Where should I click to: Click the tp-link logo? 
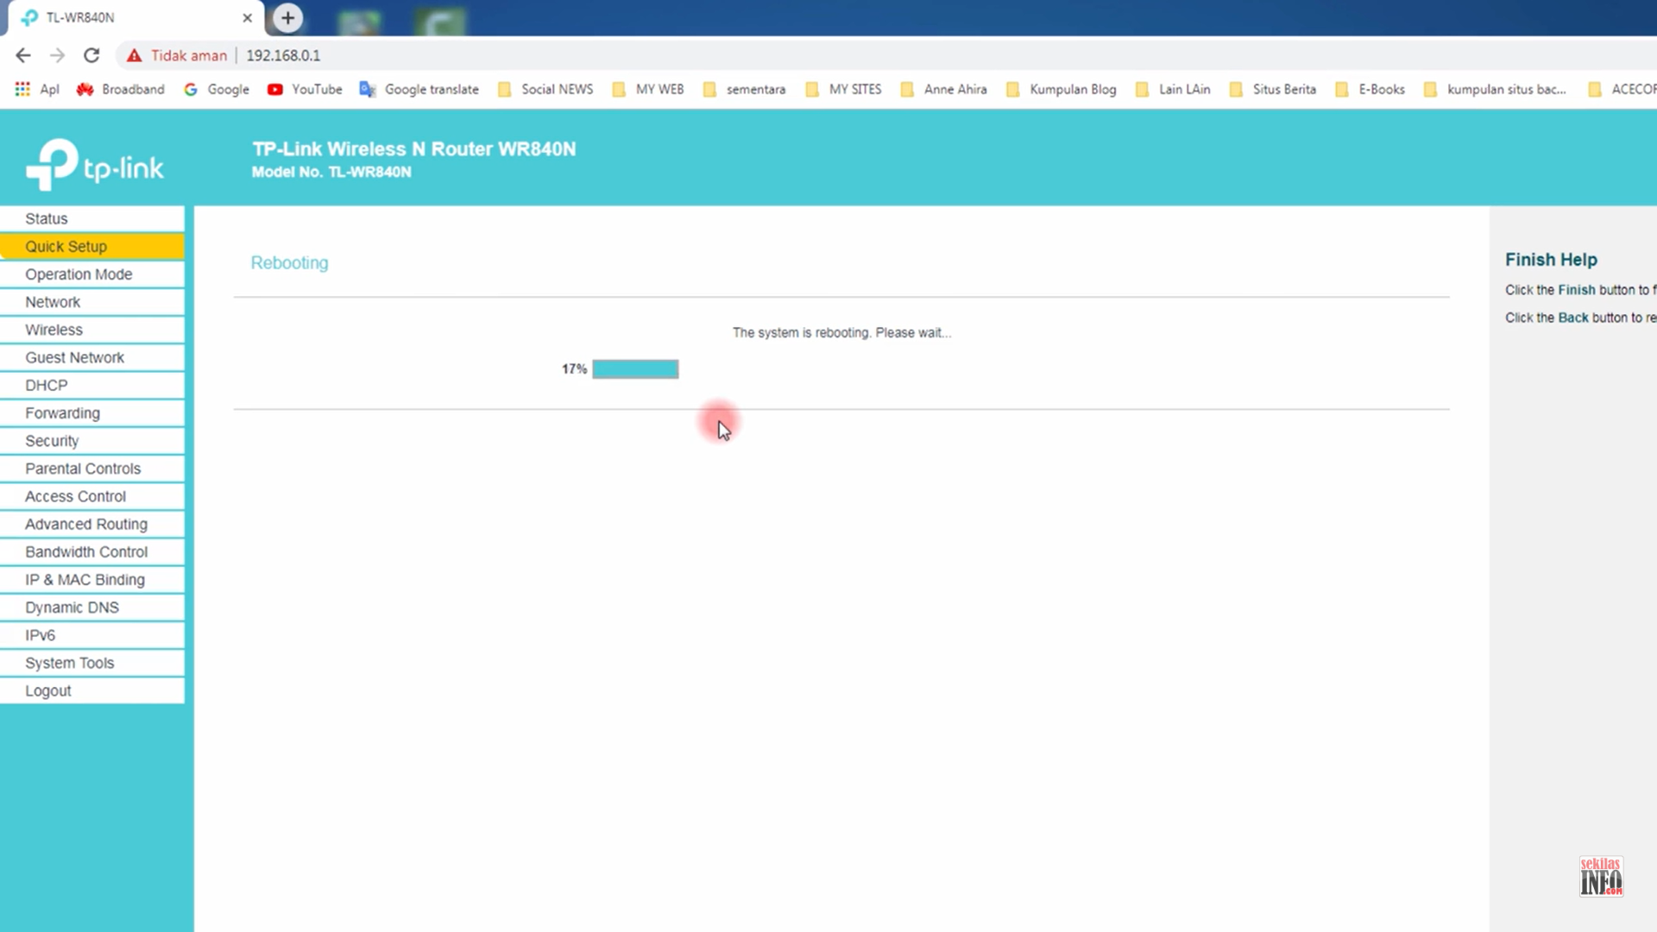point(94,164)
